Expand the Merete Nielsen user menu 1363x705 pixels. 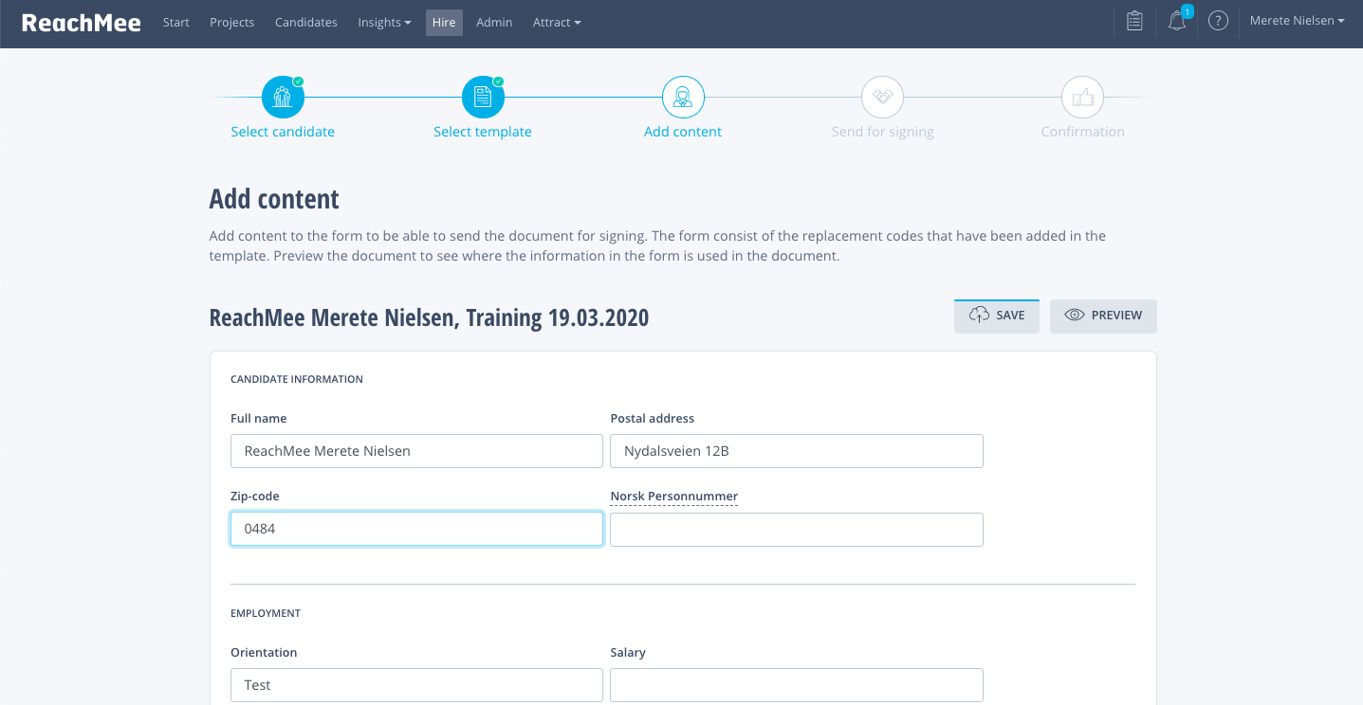(1297, 21)
